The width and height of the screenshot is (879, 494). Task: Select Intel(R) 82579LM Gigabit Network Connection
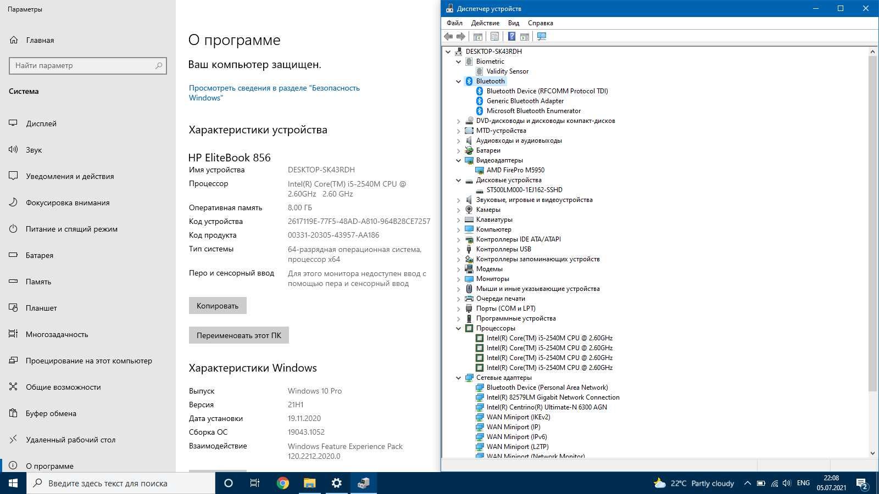point(553,397)
